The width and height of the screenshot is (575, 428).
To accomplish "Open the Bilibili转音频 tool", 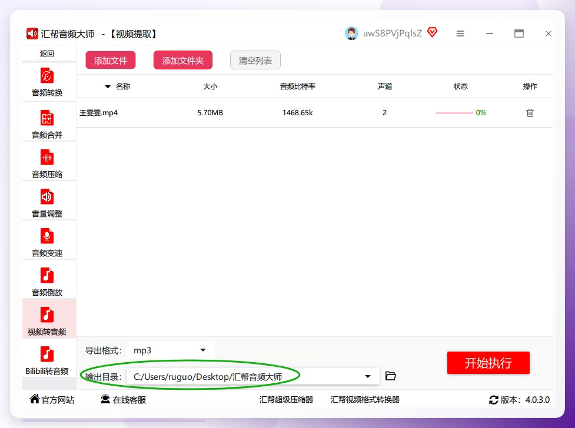I will pyautogui.click(x=47, y=360).
